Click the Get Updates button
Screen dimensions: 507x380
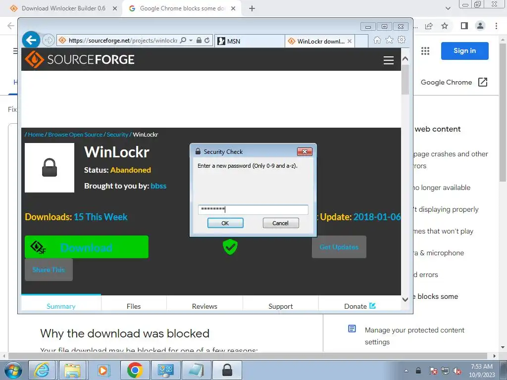coord(339,247)
